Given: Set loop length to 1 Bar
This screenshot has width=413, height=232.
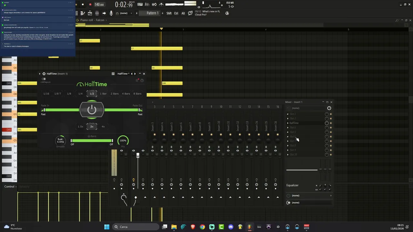Looking at the screenshot, I should (103, 94).
